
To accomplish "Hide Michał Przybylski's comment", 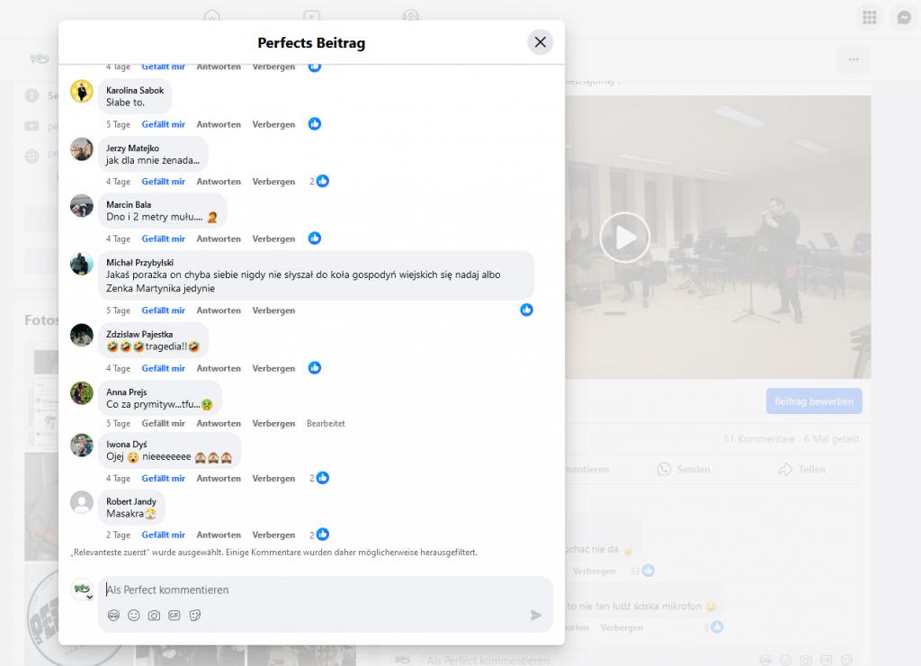I will [x=273, y=310].
